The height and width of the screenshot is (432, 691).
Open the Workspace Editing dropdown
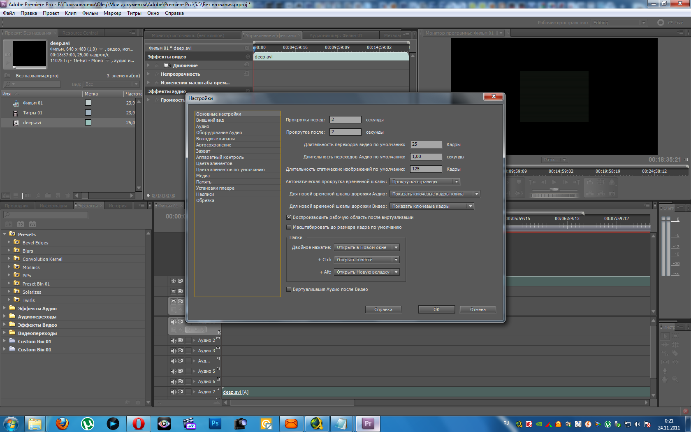click(619, 23)
